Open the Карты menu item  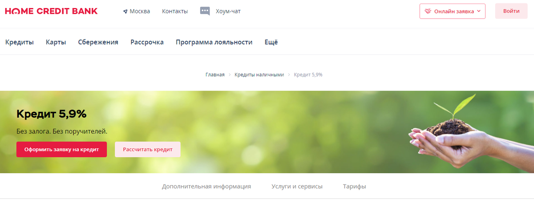[x=56, y=42]
